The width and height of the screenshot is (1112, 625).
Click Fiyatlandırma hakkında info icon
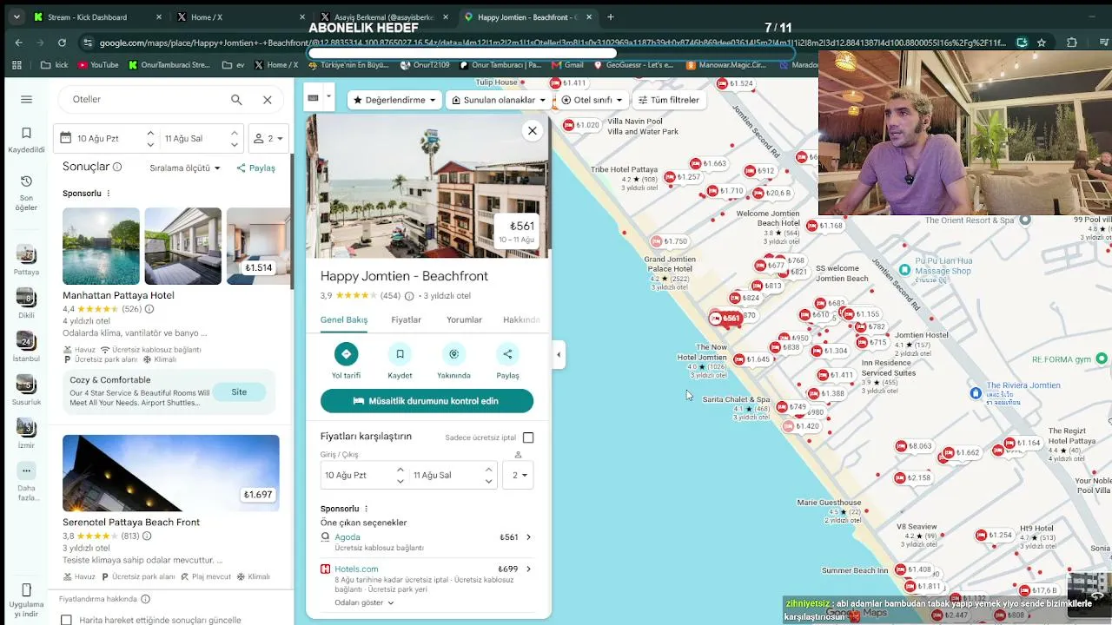[x=145, y=599]
